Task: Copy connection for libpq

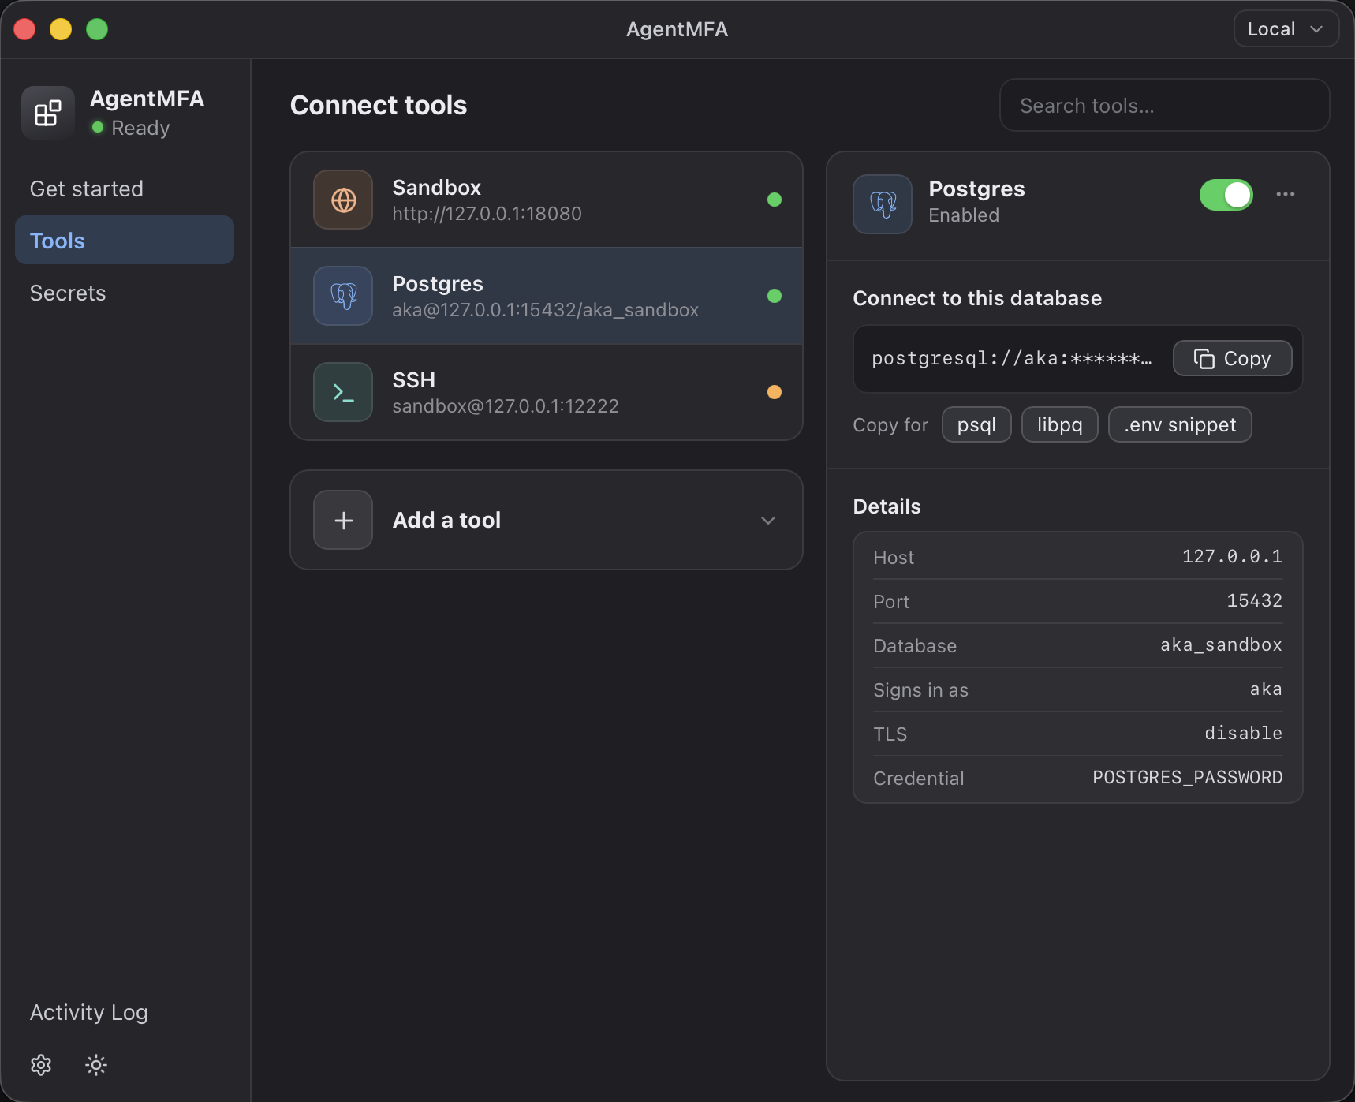Action: pyautogui.click(x=1059, y=424)
